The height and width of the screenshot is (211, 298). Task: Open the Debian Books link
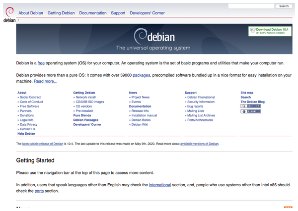pyautogui.click(x=141, y=120)
